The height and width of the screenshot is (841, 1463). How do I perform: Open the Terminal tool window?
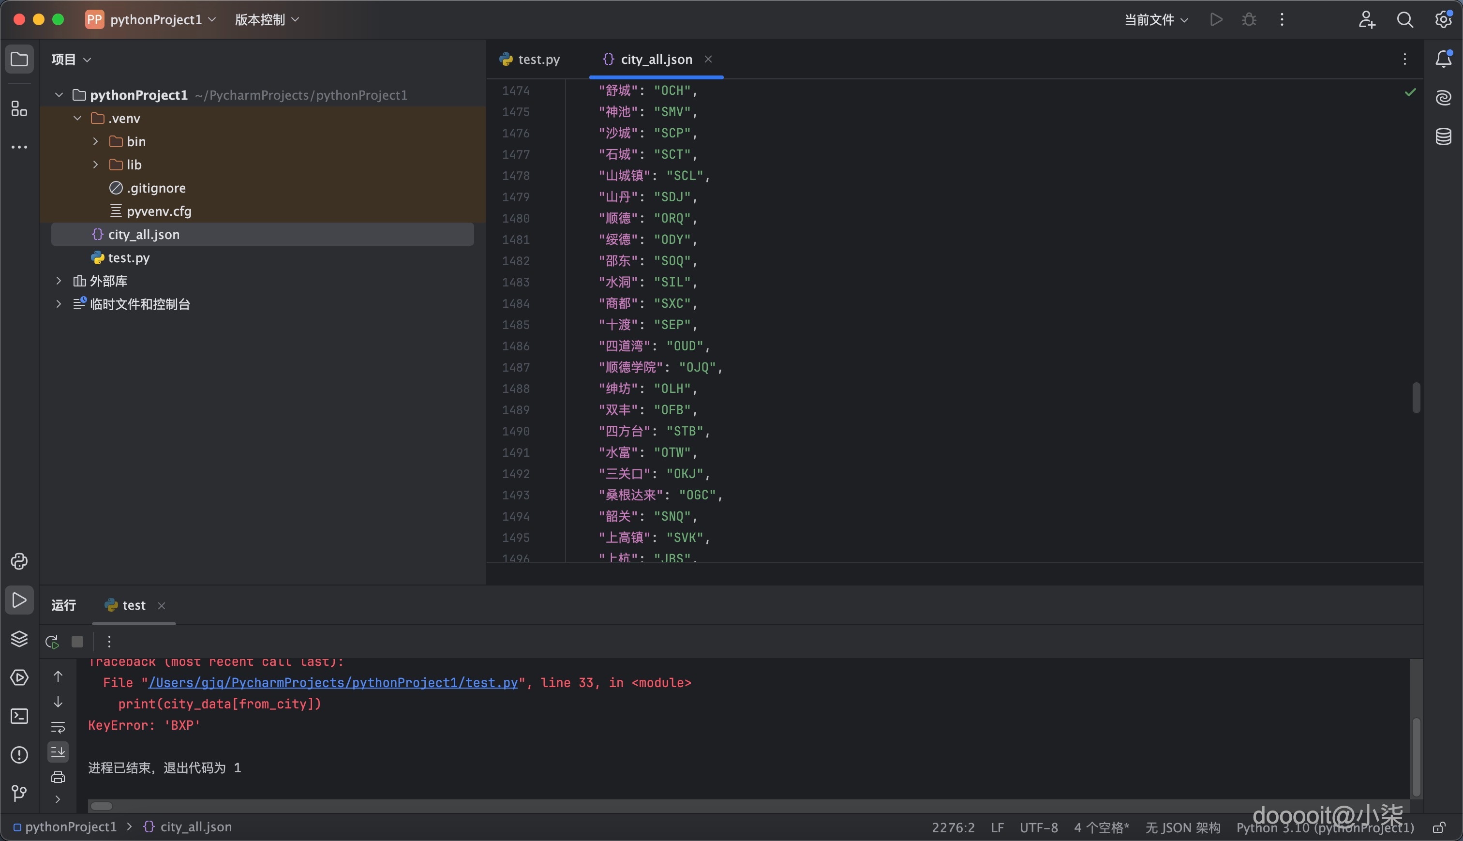tap(19, 716)
